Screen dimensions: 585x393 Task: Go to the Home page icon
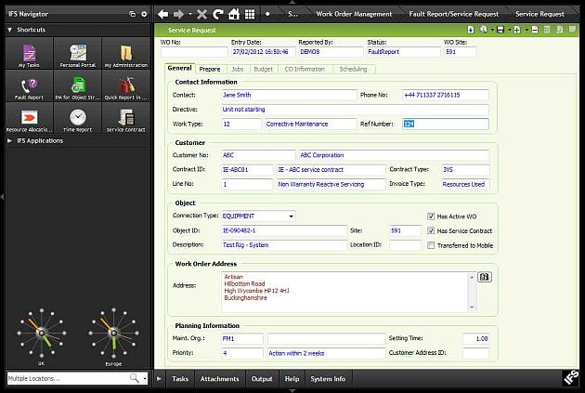tap(234, 14)
